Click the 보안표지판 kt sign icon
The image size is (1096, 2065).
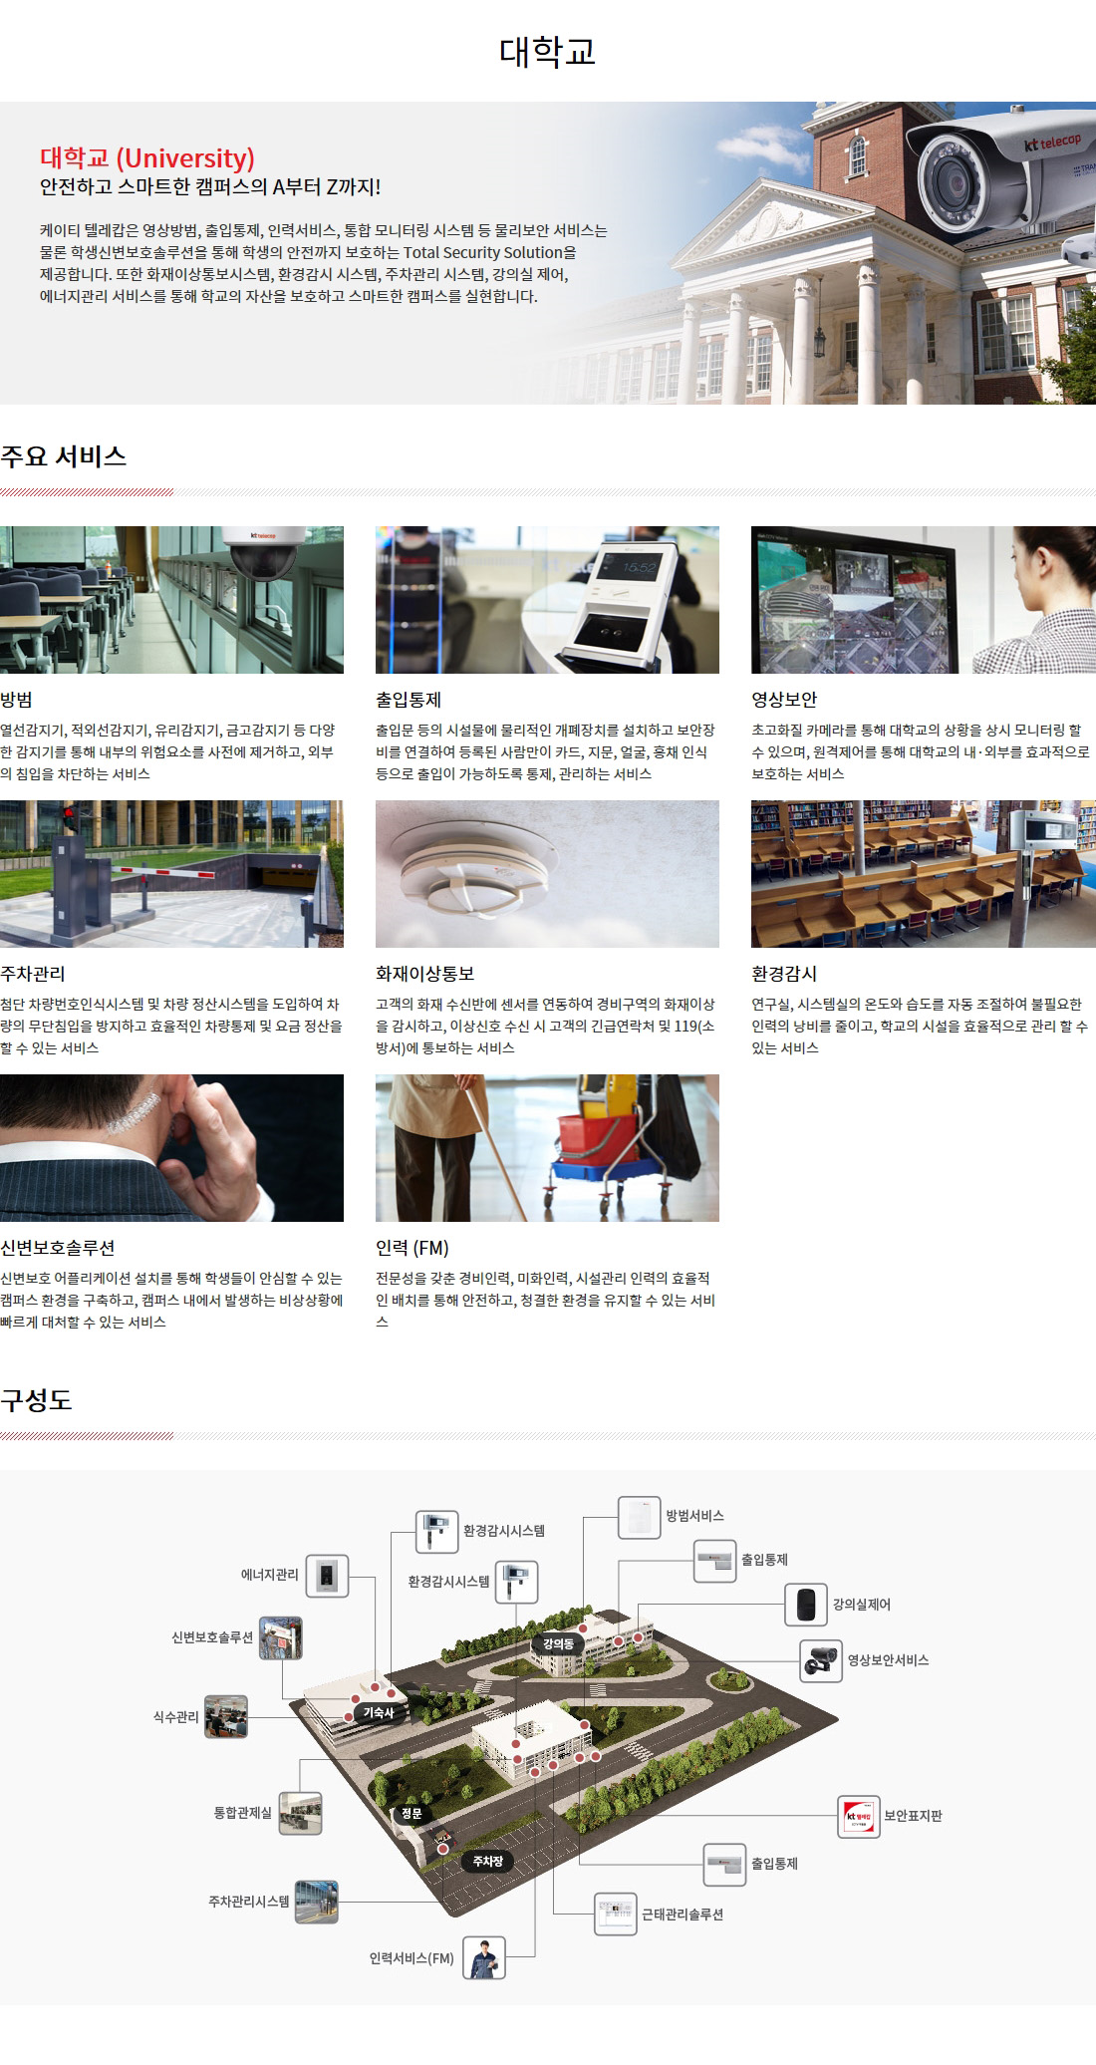click(858, 1816)
